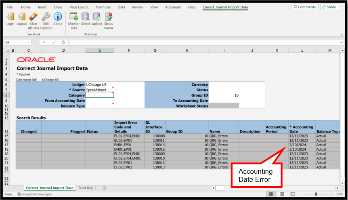Click the formula bar cancel X icon

44,42
